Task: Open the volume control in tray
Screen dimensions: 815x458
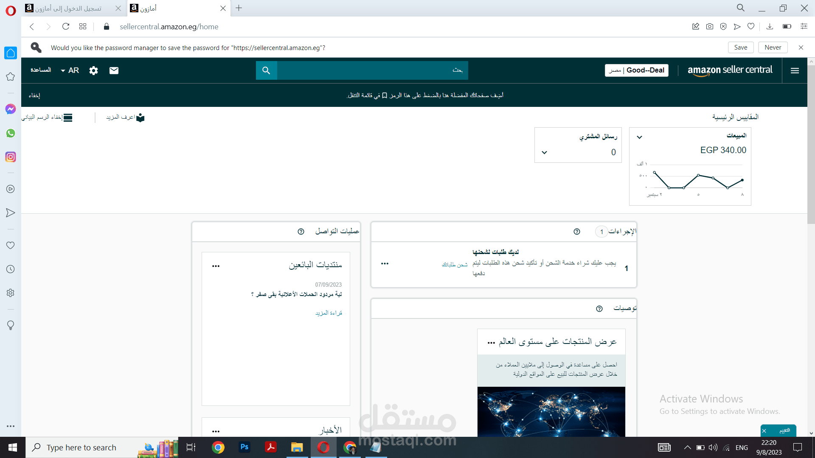Action: pyautogui.click(x=713, y=447)
